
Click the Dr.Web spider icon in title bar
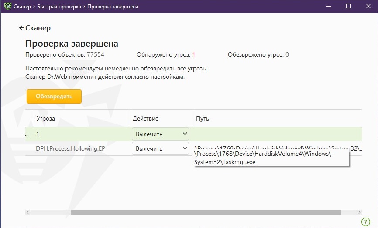[x=7, y=6]
